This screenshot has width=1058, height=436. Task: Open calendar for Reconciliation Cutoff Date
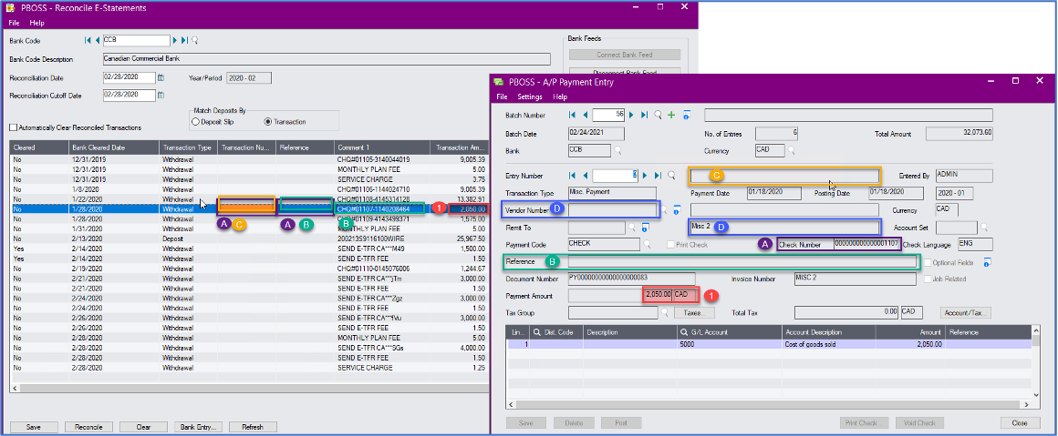pyautogui.click(x=161, y=95)
